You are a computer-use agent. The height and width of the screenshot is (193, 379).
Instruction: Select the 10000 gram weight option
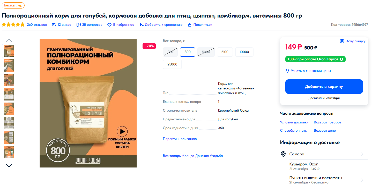coord(244,52)
